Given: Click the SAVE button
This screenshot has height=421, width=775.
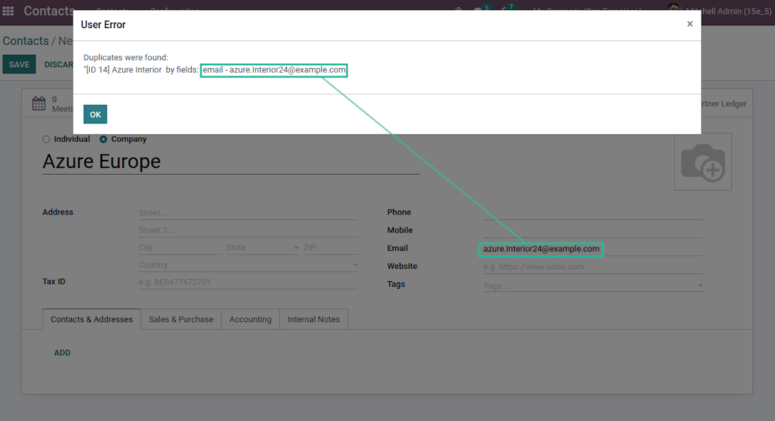Looking at the screenshot, I should 19,64.
